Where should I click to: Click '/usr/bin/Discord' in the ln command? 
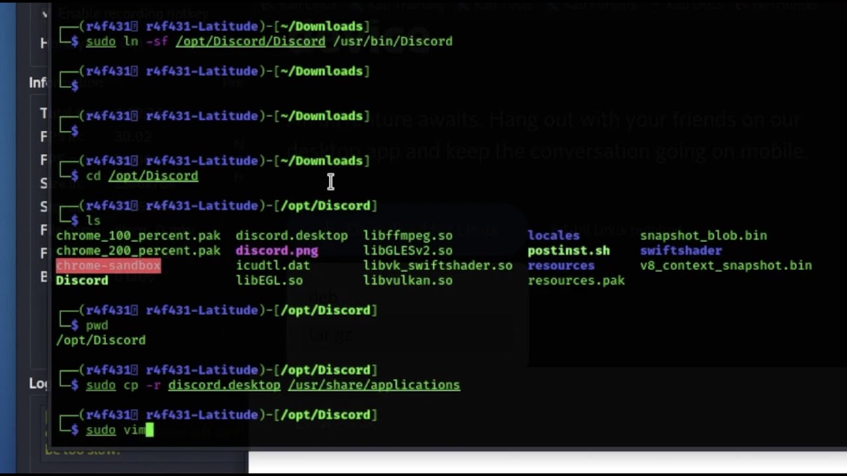(392, 41)
